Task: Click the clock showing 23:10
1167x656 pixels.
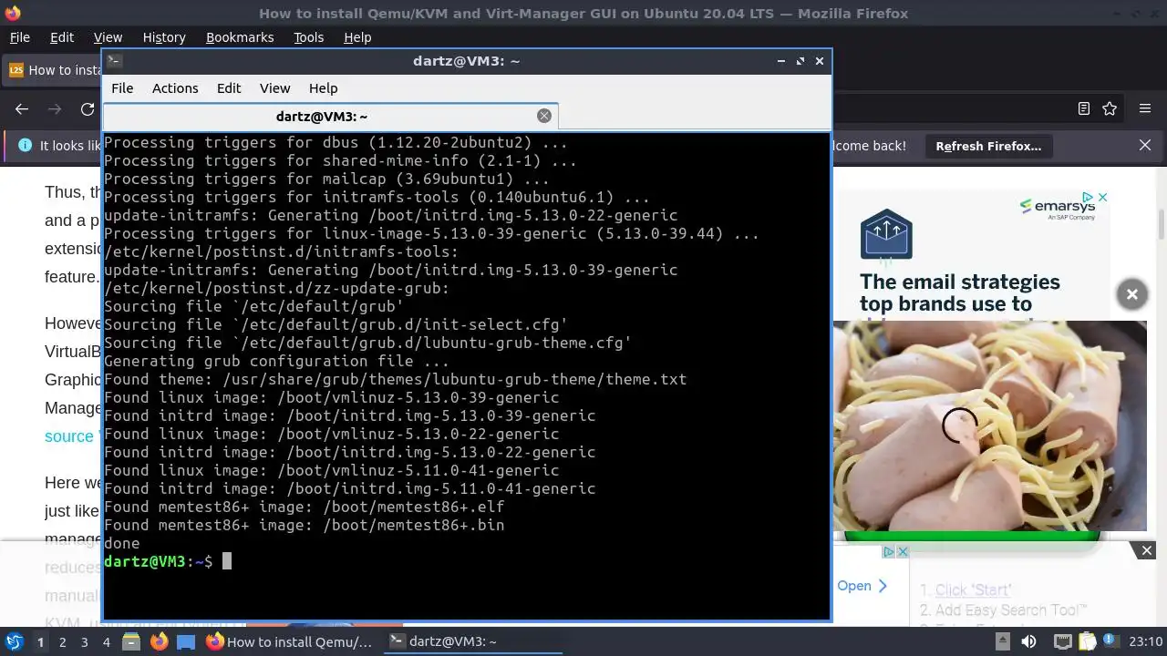Action: 1146,641
